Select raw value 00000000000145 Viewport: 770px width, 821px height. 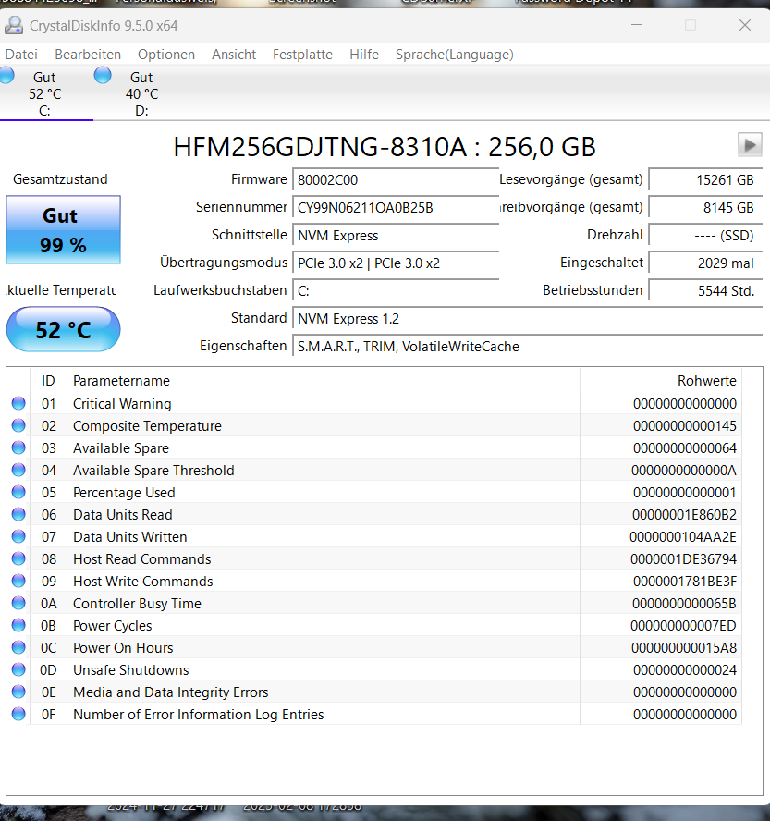(x=685, y=425)
